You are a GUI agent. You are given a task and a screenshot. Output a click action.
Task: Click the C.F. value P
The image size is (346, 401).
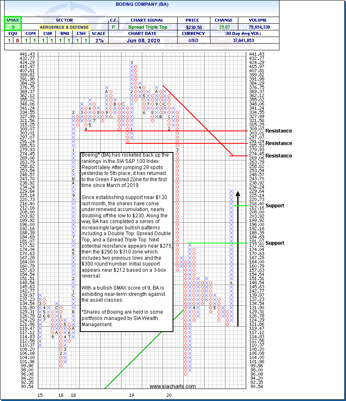(x=114, y=27)
